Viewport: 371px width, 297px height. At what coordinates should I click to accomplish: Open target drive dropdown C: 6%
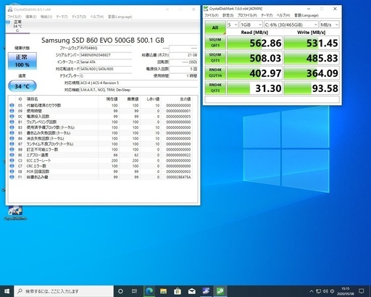[x=291, y=25]
